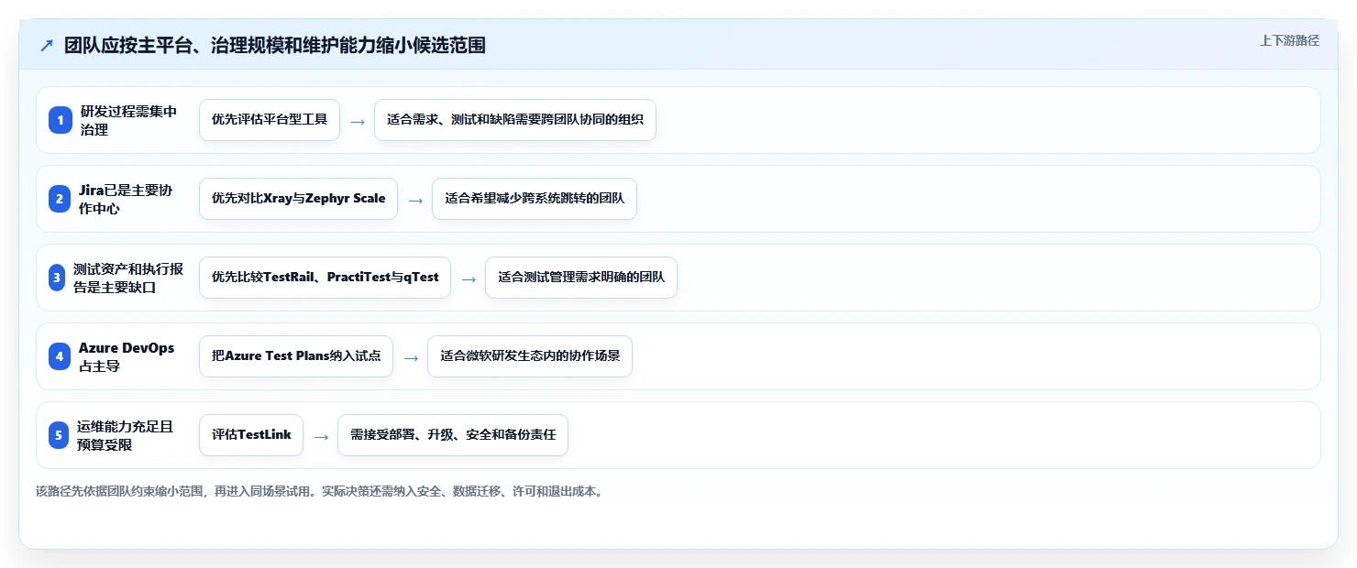Image resolution: width=1357 pixels, height=568 pixels.
Task: Click the 适合微软研发生态内的协作场景 box
Action: tap(530, 356)
